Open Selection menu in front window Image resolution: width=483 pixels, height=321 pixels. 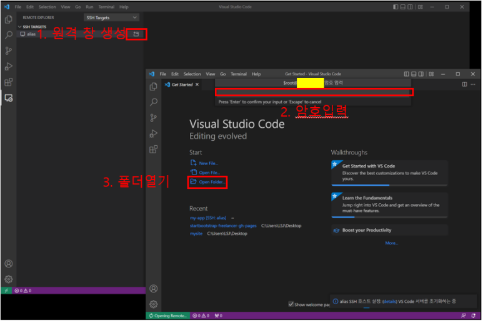coord(192,74)
